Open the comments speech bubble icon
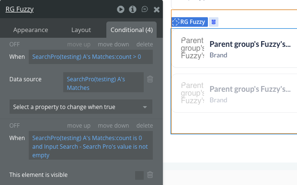The width and height of the screenshot is (297, 185). 145,9
